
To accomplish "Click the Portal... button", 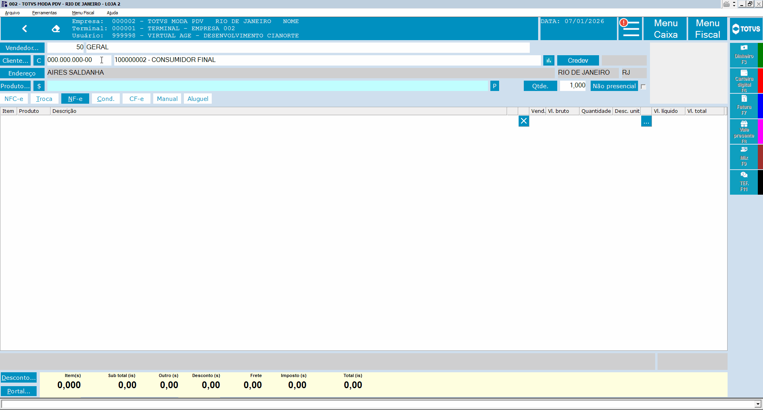I will (x=19, y=391).
